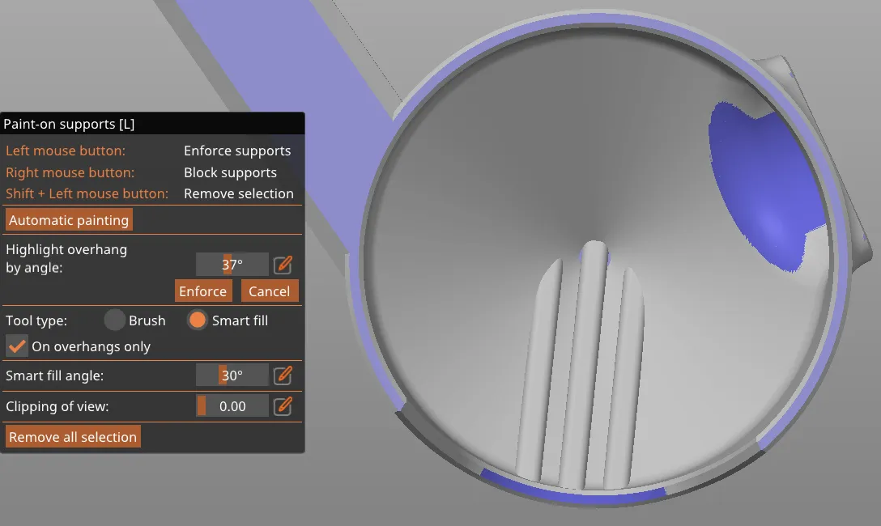Click the Right mouse button: label
Viewport: 881px width, 526px height.
(70, 172)
